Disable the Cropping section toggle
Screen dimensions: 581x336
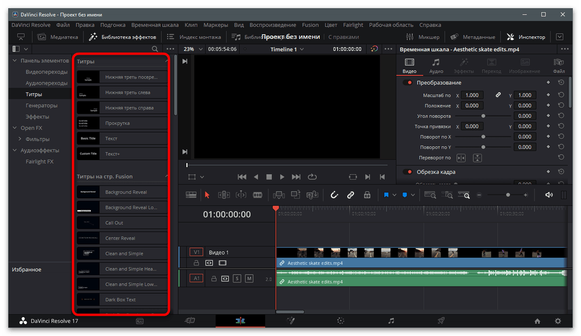[x=408, y=172]
